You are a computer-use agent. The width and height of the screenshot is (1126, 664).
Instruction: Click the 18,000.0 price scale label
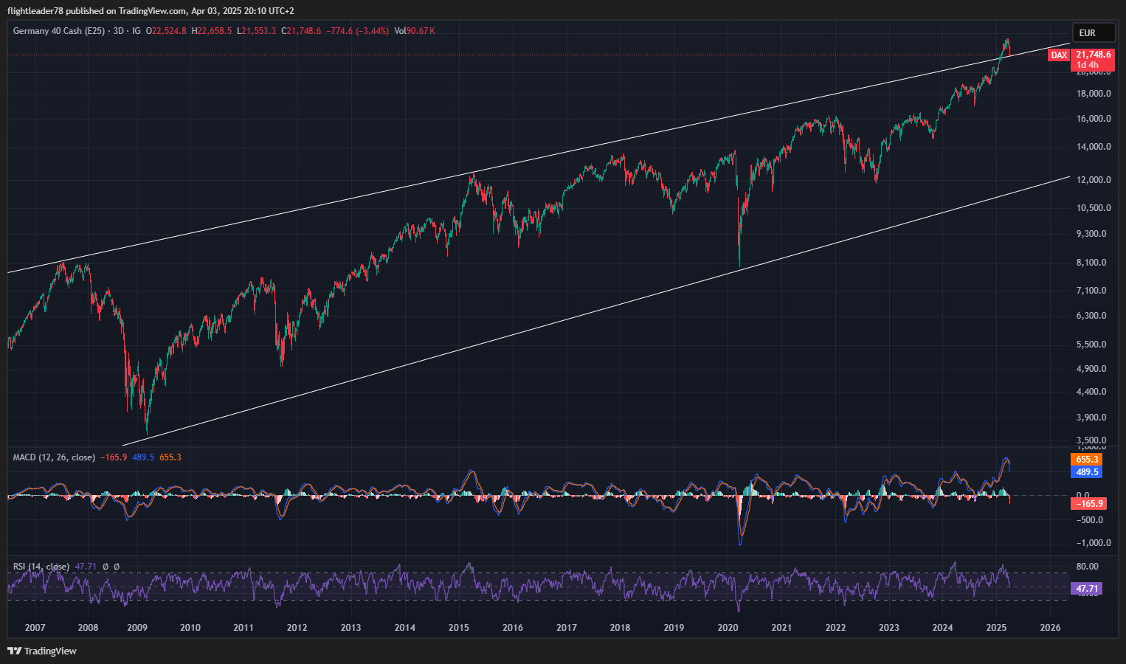[1094, 94]
